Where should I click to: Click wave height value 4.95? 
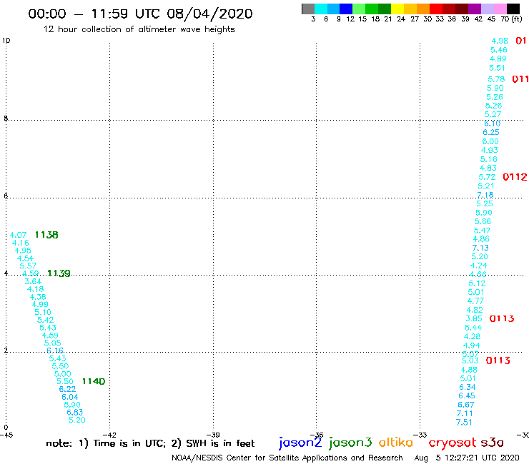pos(23,251)
